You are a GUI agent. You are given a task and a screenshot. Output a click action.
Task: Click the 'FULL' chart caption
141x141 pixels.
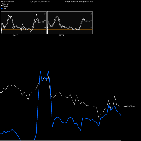pos(61,36)
